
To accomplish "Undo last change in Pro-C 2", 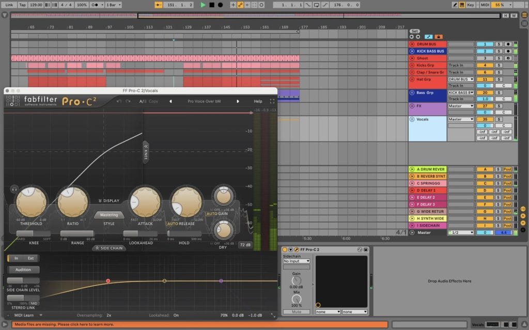I will (x=119, y=101).
